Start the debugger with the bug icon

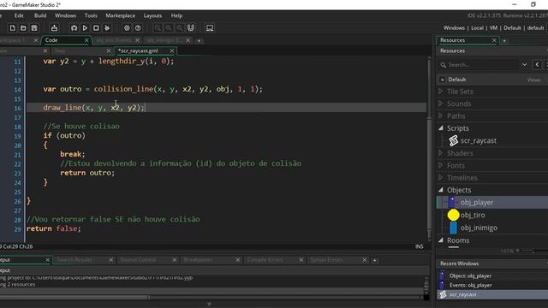(x=74, y=28)
